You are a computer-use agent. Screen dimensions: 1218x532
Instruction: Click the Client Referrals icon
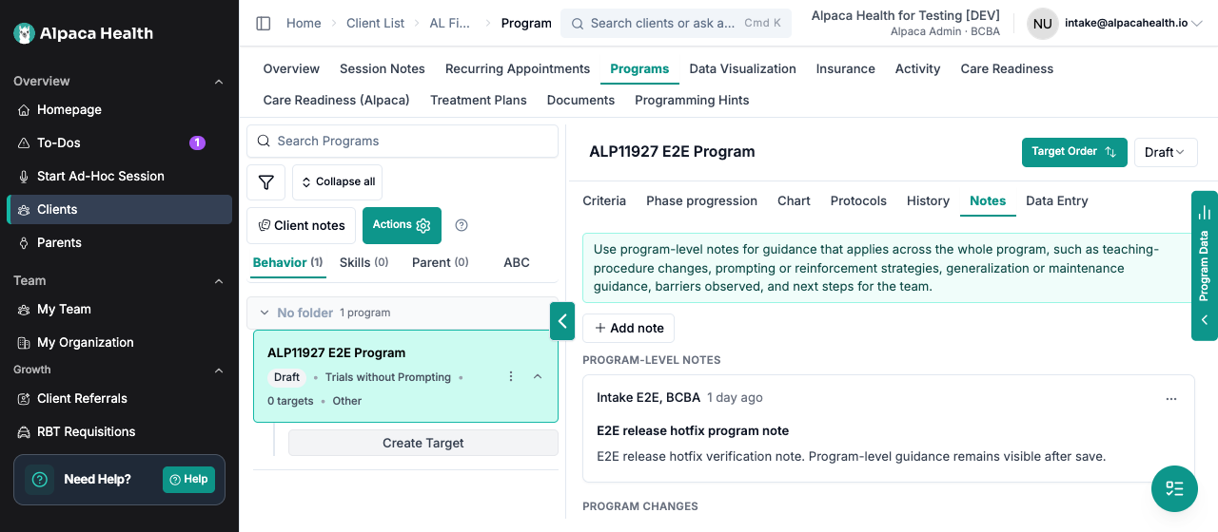[25, 399]
